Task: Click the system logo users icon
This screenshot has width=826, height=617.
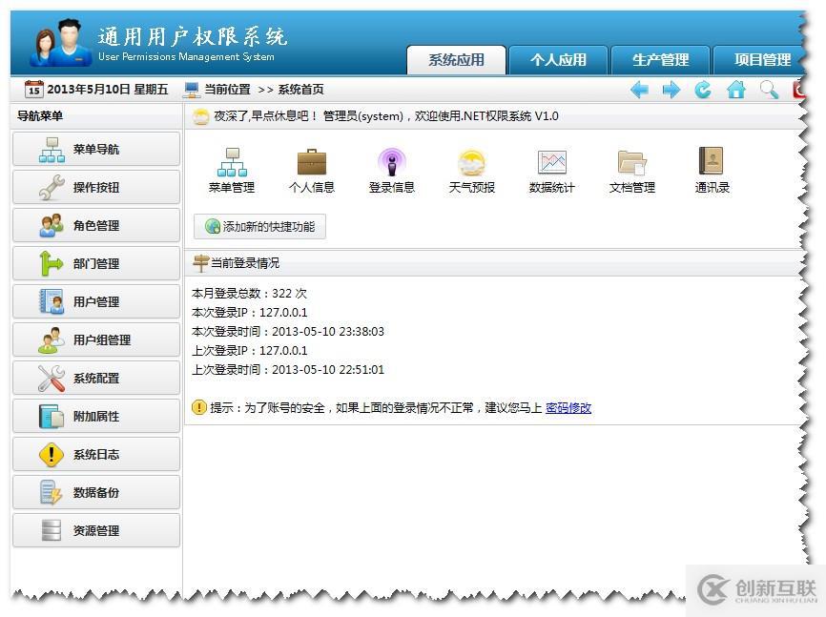Action: (59, 43)
